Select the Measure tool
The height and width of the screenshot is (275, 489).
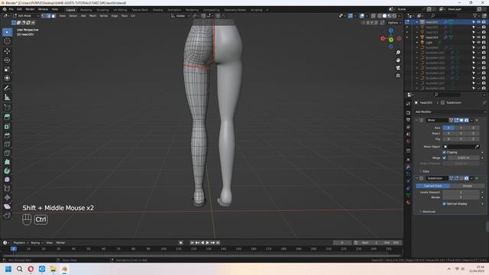pos(7,97)
